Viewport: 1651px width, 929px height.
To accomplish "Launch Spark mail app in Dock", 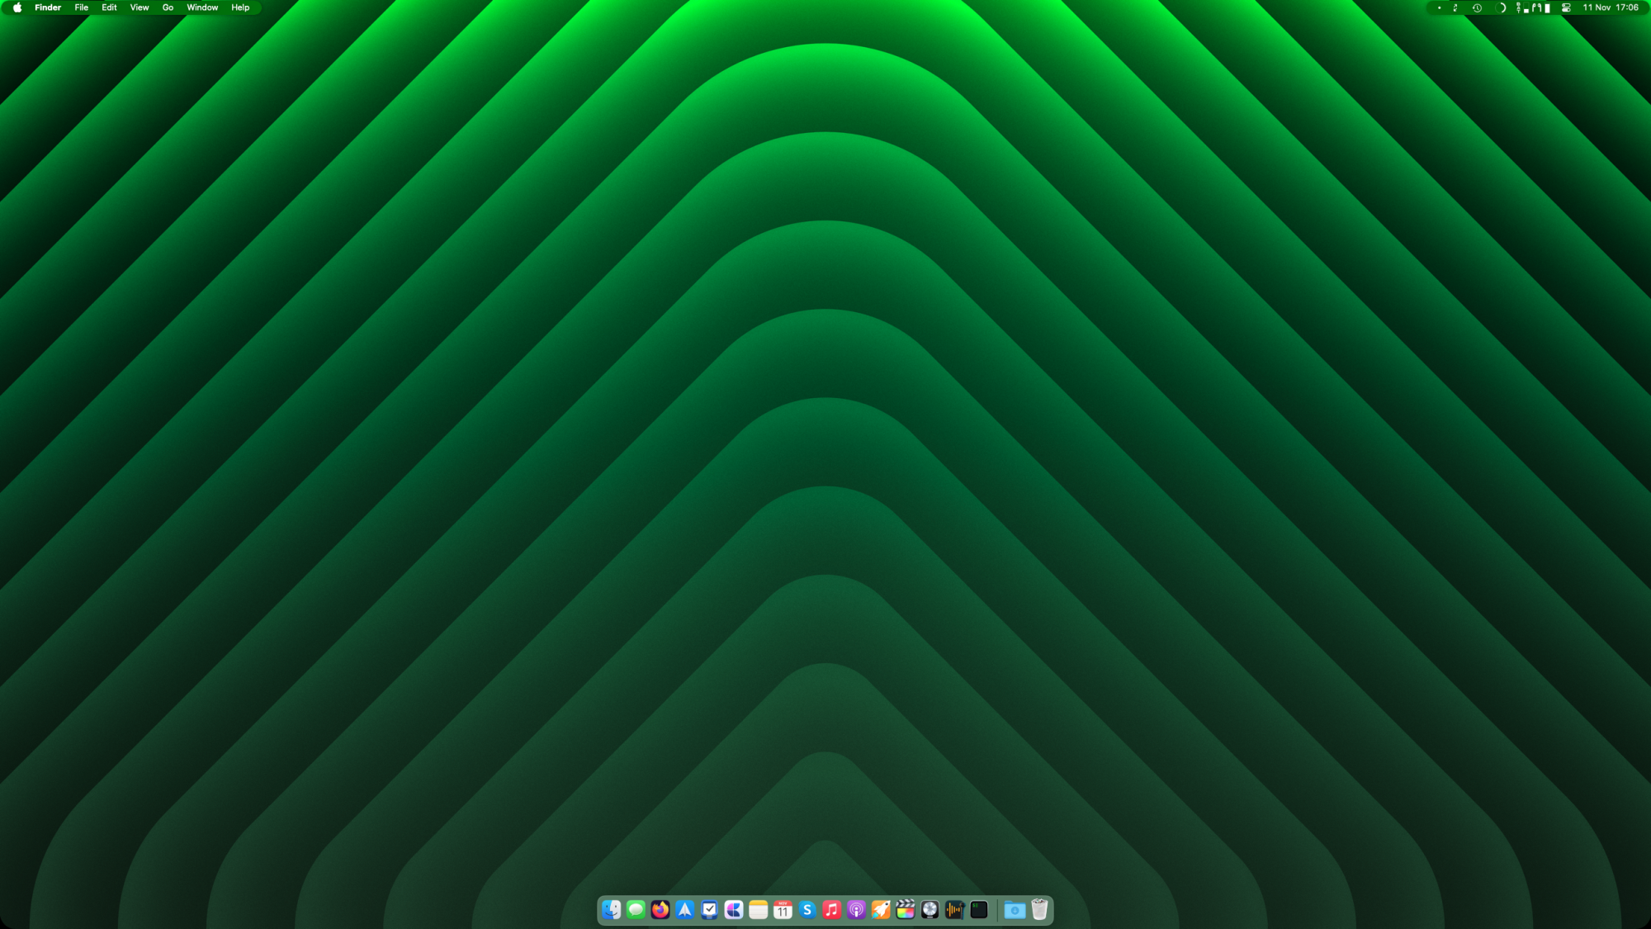I will pos(684,909).
